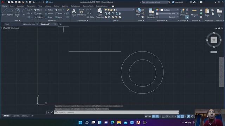Click the Plot printer icon

click(30, 2)
